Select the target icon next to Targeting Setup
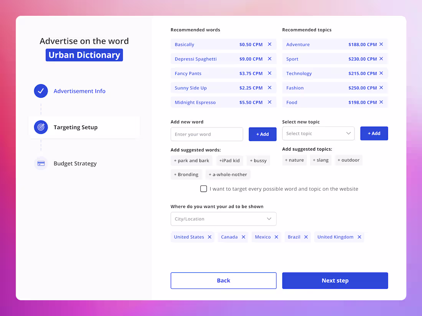Viewport: 422px width, 316px height. pyautogui.click(x=41, y=127)
